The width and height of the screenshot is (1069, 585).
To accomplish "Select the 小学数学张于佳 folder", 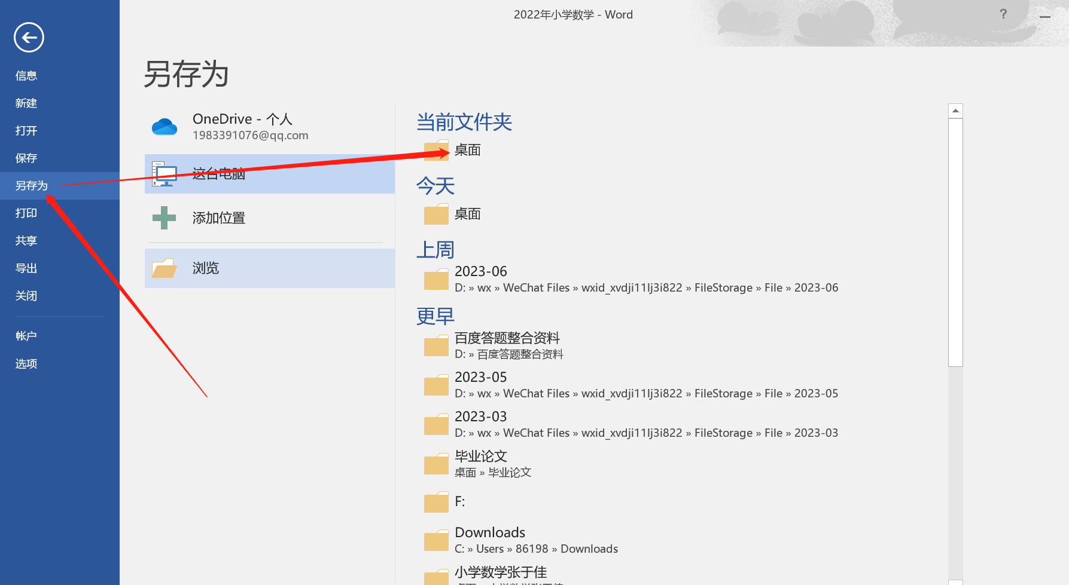I will click(501, 572).
